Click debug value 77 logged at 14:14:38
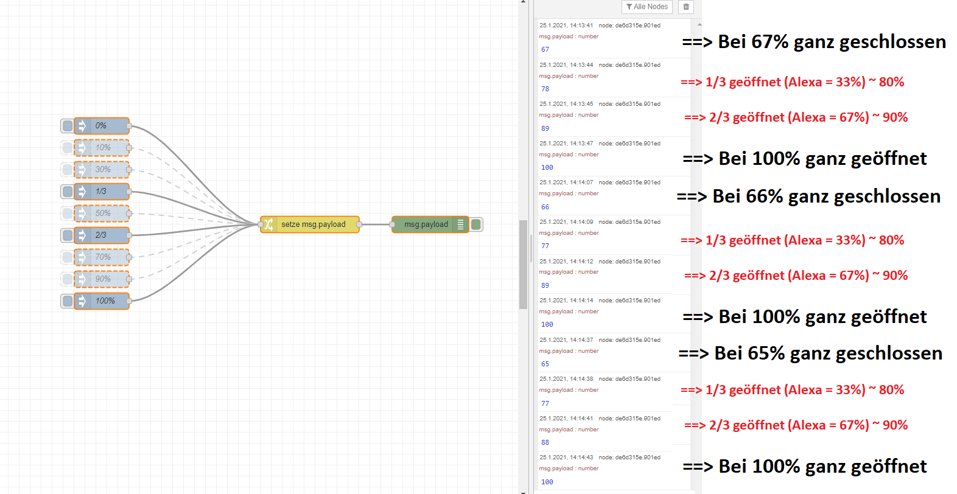The height and width of the screenshot is (494, 957). (x=545, y=403)
